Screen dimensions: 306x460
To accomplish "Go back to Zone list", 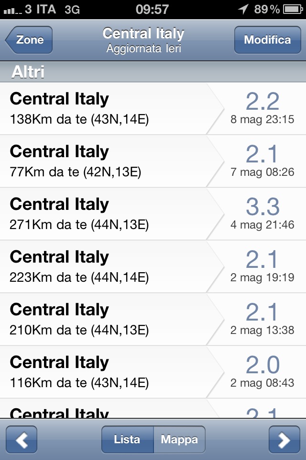I will coord(29,40).
